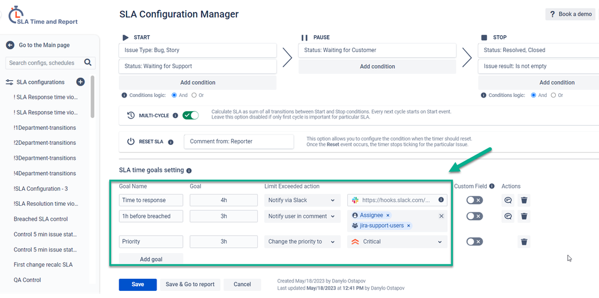Click the 1h before breached name field
599x298 pixels.
[x=151, y=216]
